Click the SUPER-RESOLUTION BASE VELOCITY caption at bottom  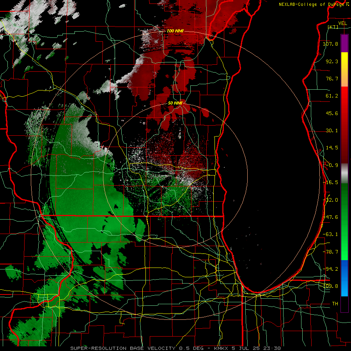175,348
